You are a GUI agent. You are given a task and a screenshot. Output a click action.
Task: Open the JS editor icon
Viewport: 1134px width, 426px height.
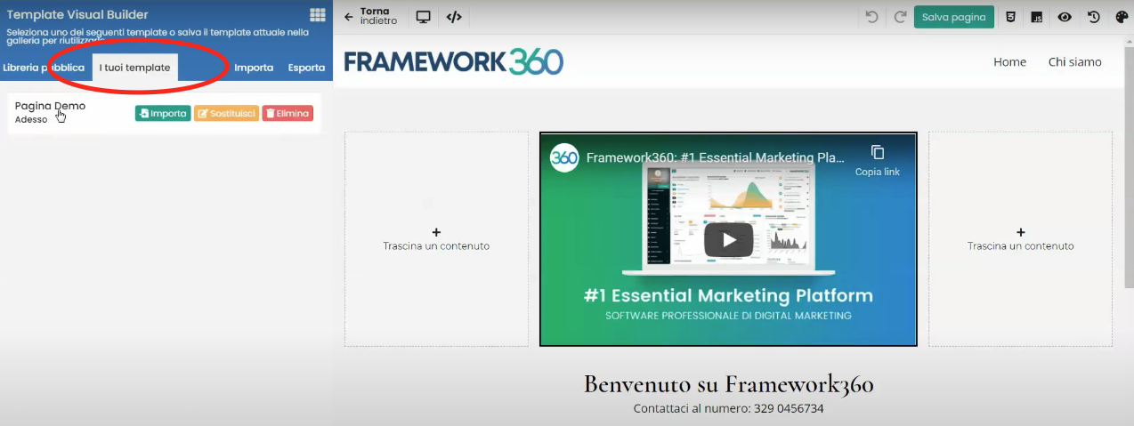(1037, 17)
